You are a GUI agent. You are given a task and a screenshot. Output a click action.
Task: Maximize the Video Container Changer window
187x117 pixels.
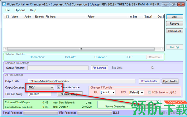pos(173,5)
